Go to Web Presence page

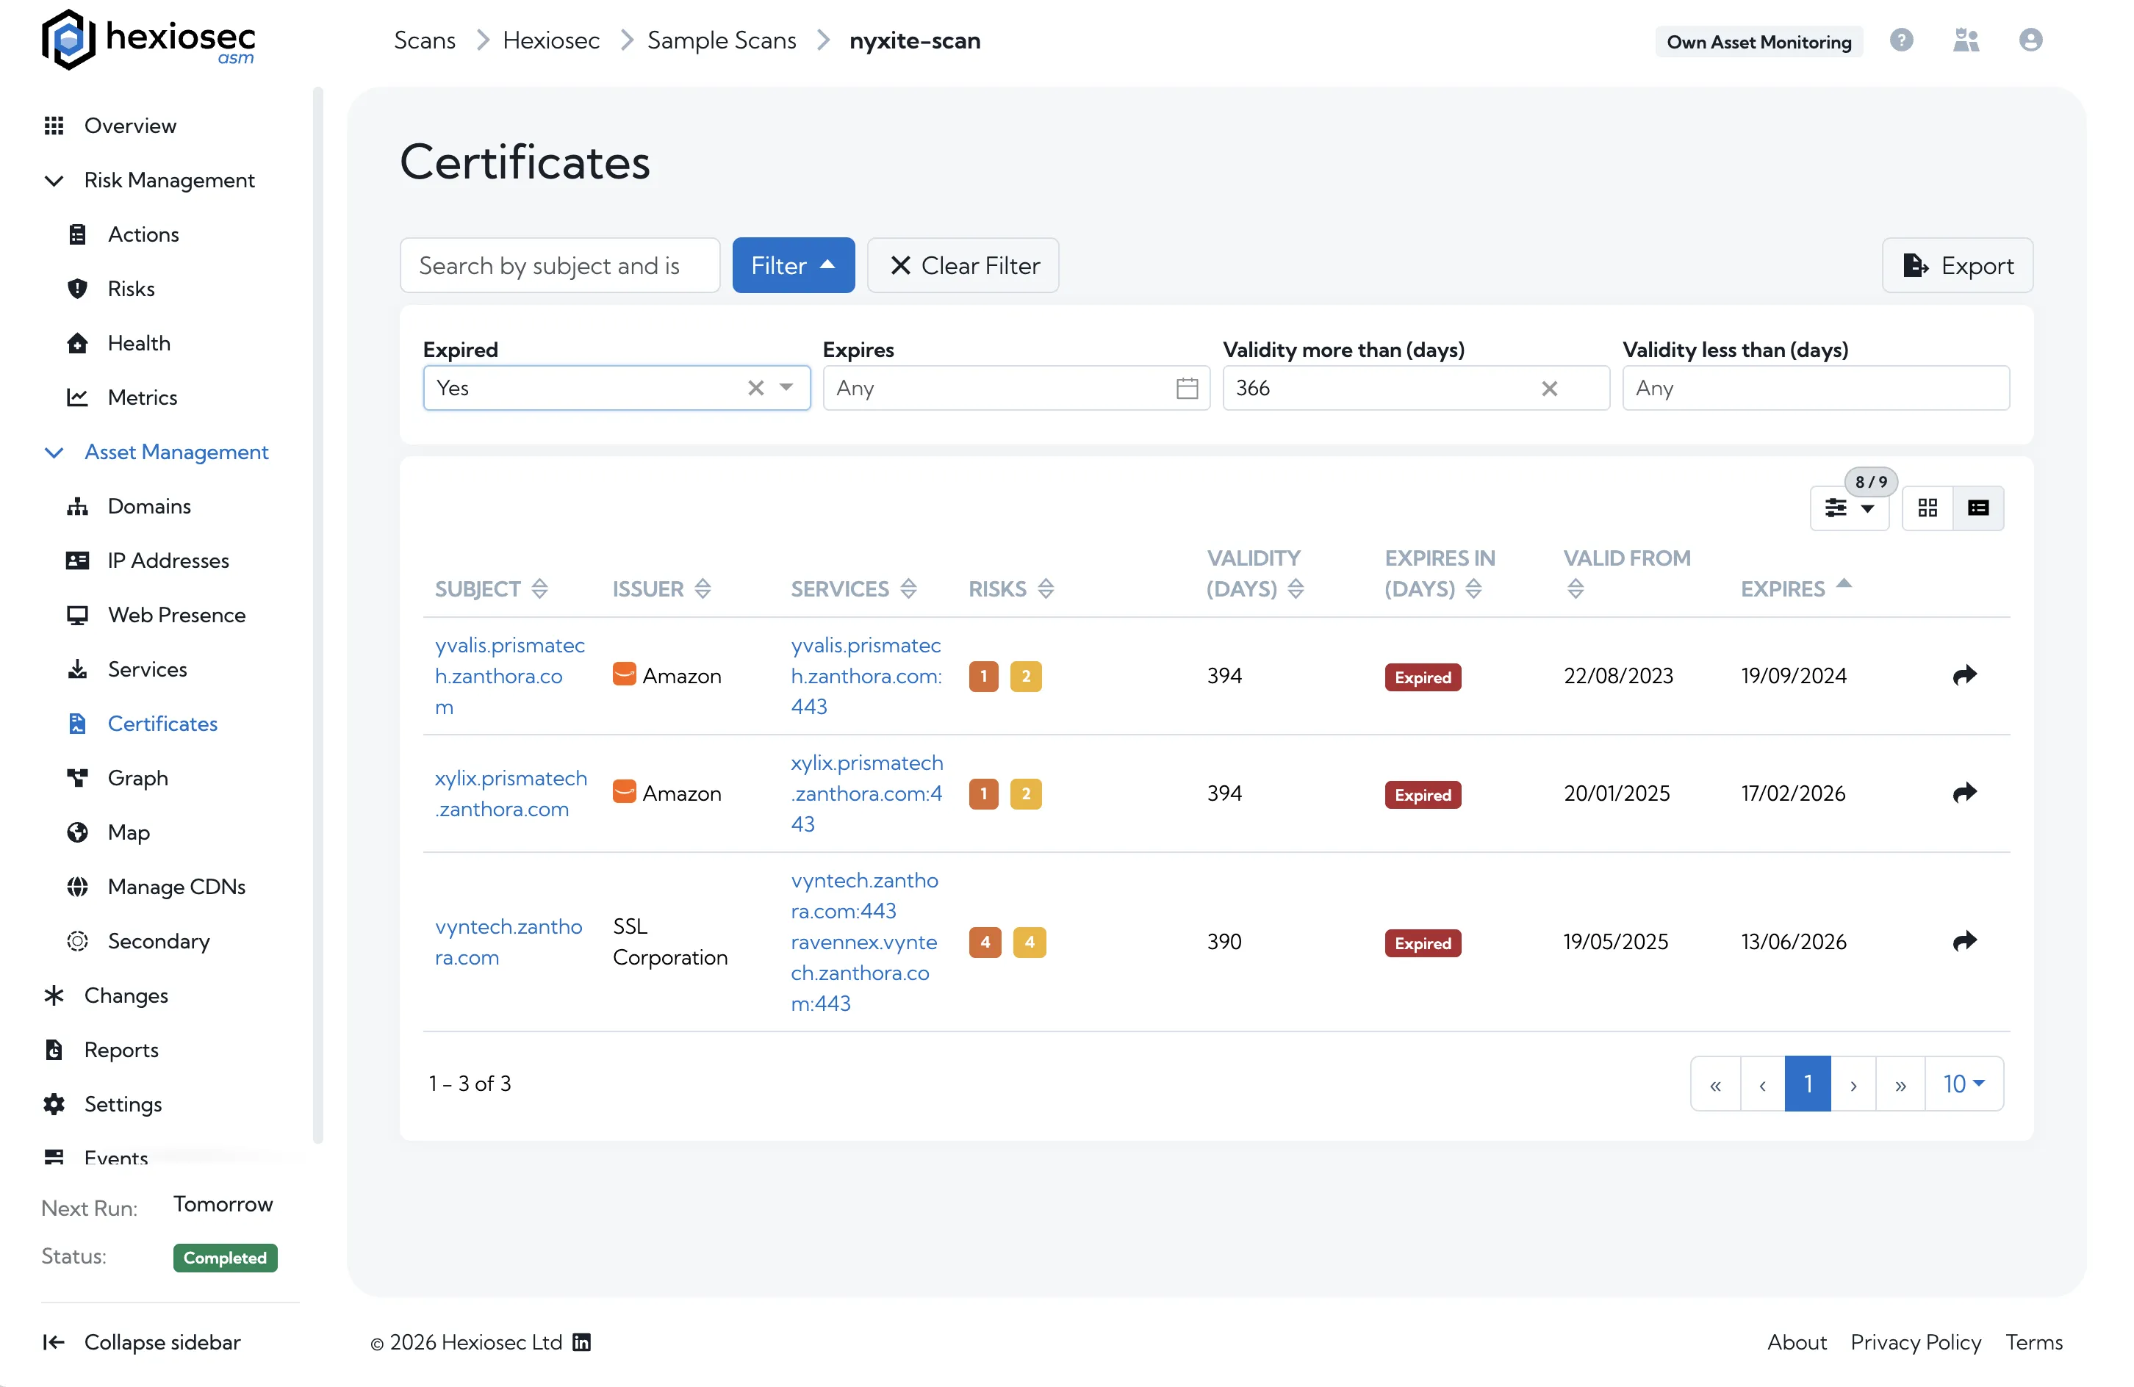tap(176, 615)
